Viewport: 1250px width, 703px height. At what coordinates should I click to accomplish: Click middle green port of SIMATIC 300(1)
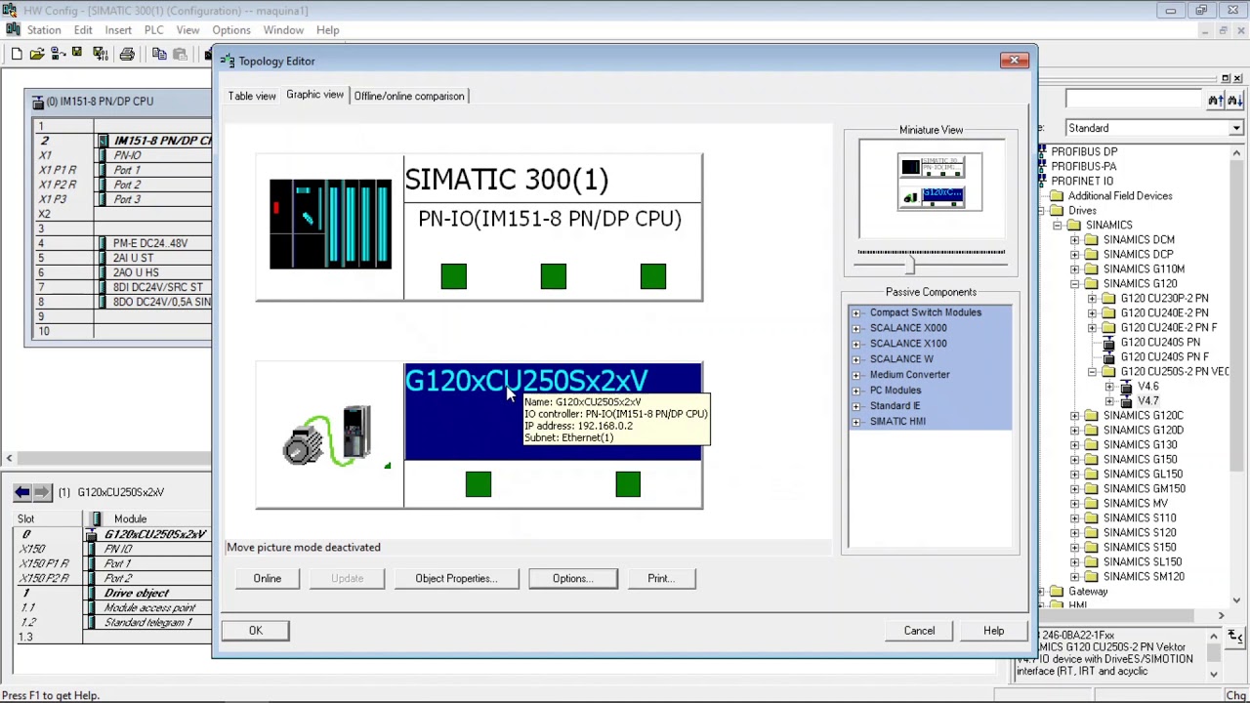(553, 276)
